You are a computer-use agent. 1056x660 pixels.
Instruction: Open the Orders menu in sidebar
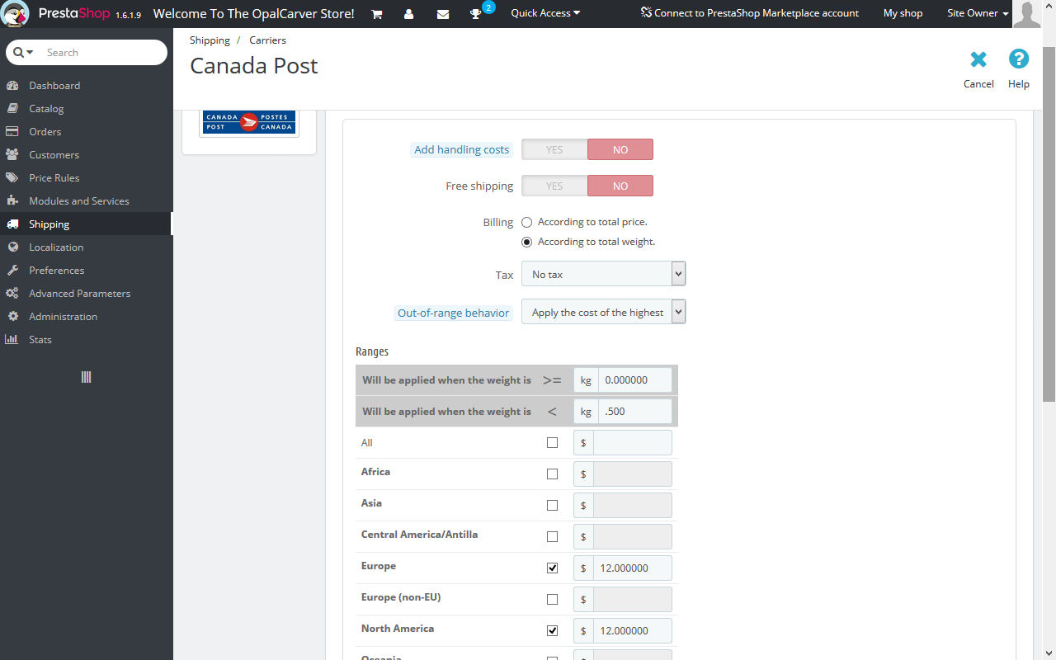(45, 131)
